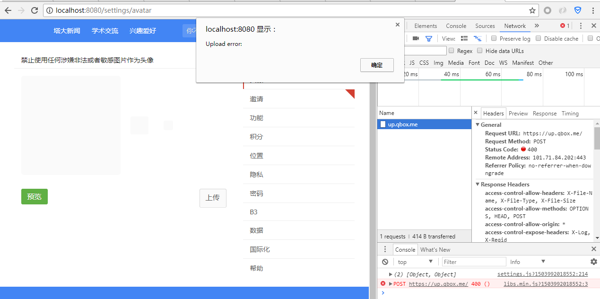This screenshot has height=299, width=600.
Task: Open 密码 settings menu item
Action: [299, 193]
